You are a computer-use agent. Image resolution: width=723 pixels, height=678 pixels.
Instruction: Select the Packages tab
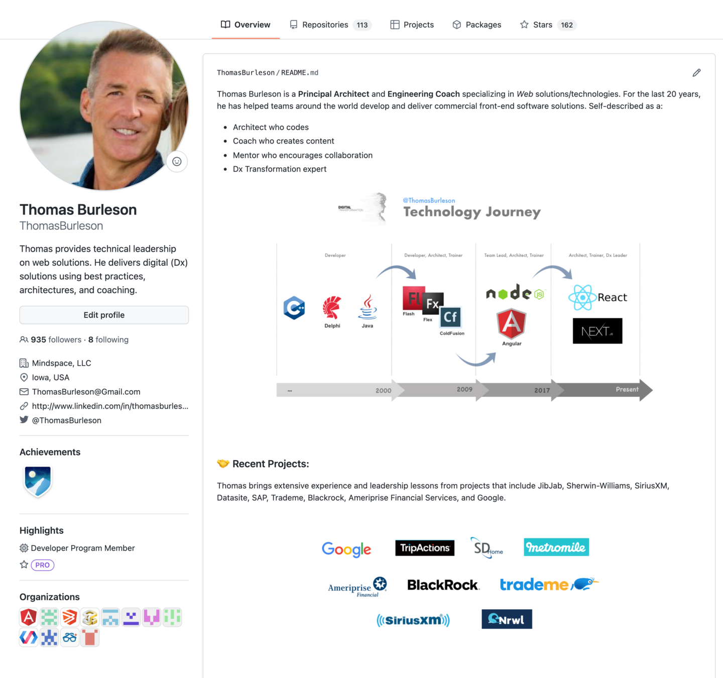click(476, 25)
